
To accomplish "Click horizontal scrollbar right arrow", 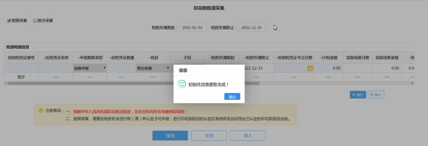I will pyautogui.click(x=413, y=83).
